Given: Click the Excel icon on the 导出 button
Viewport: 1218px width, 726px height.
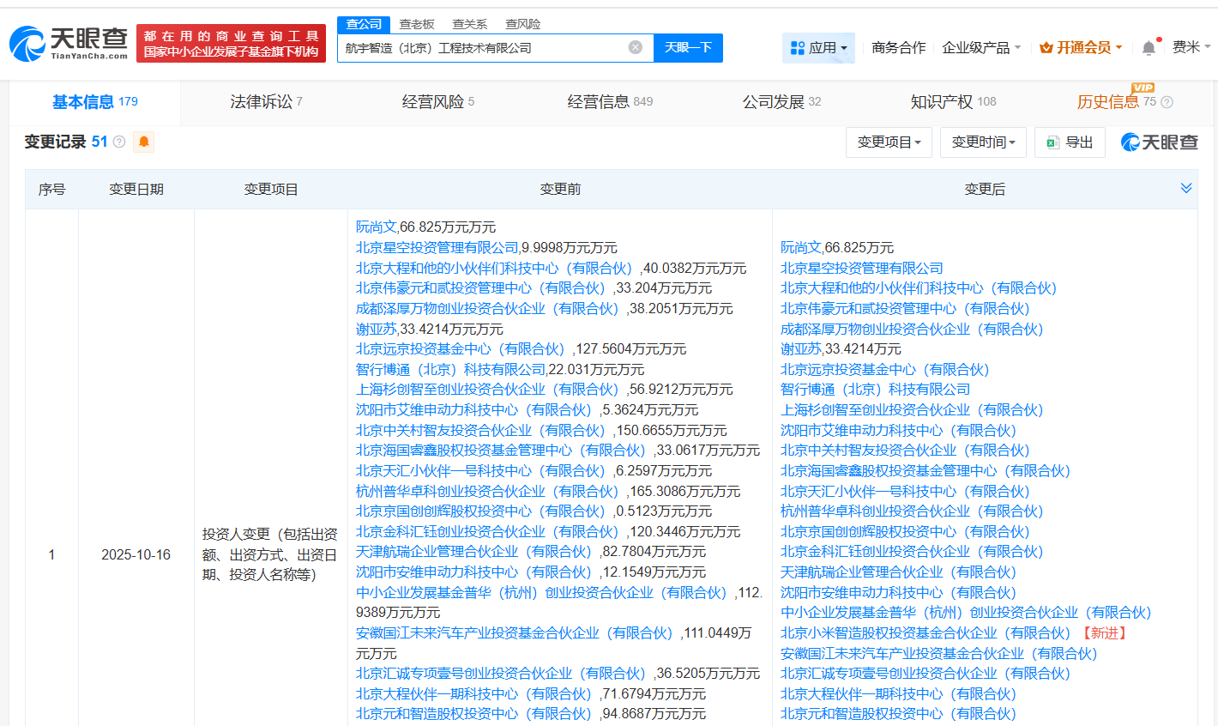Looking at the screenshot, I should pos(1052,142).
